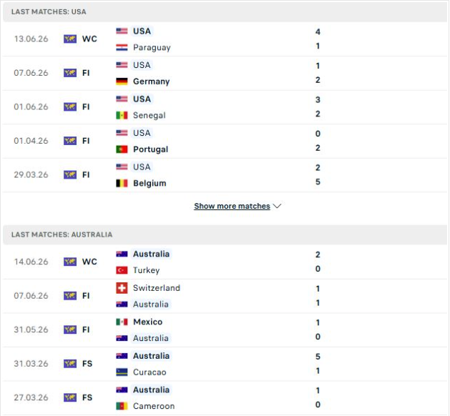Image resolution: width=450 pixels, height=416 pixels.
Task: Click the Cameroon flag icon
Action: [122, 406]
